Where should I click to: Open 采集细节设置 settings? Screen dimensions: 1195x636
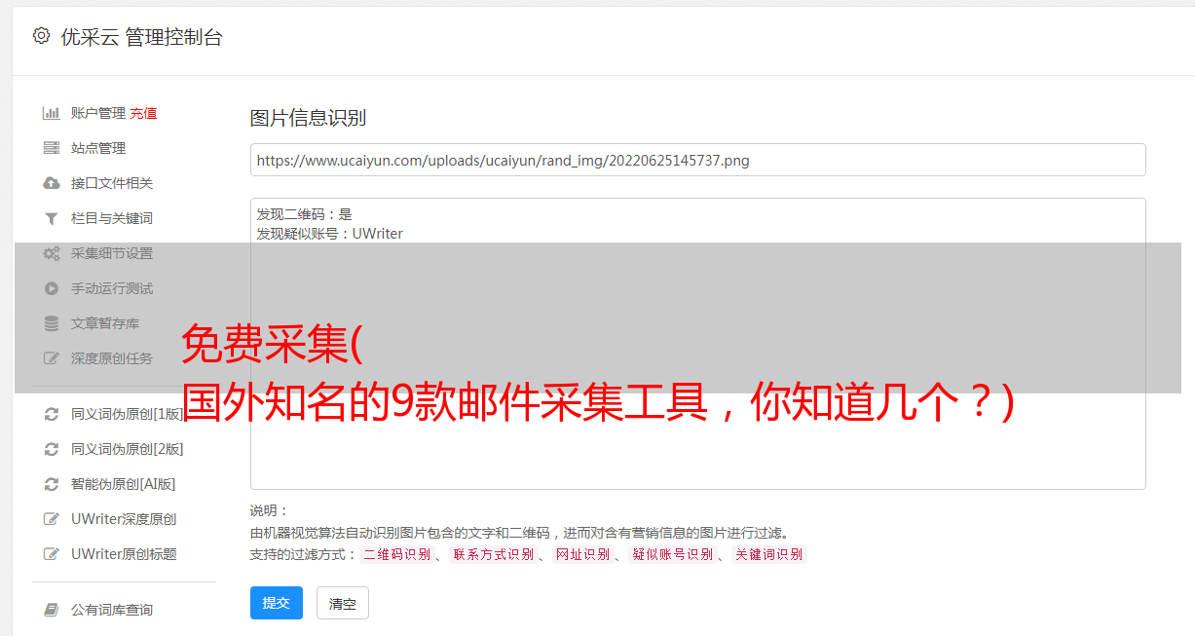pos(112,253)
